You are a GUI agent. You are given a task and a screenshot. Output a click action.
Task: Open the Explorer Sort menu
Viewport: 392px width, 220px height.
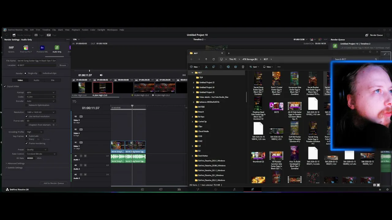click(254, 67)
